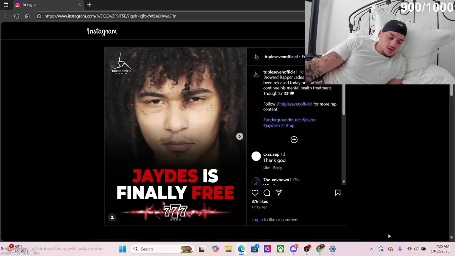This screenshot has height=256, width=455.
Task: Show tagged people on the photo
Action: (112, 218)
